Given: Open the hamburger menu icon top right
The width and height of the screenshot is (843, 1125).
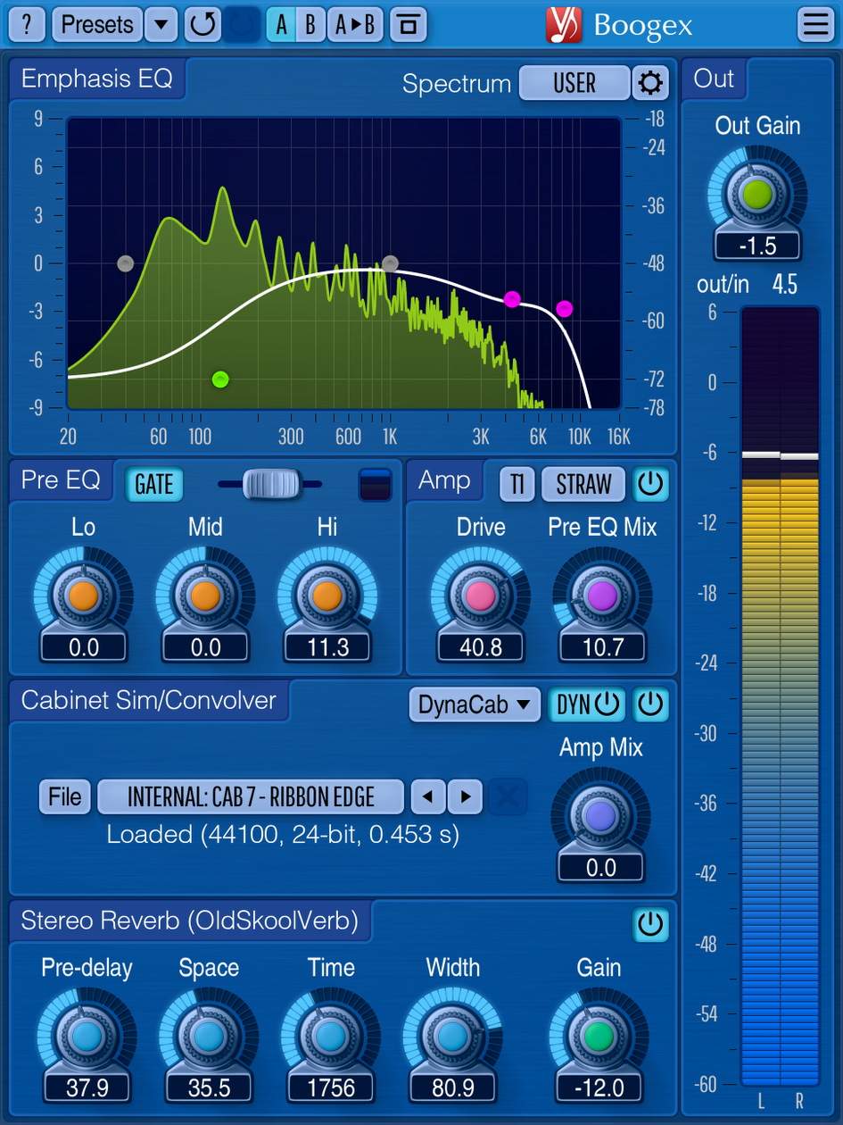Looking at the screenshot, I should coord(814,24).
